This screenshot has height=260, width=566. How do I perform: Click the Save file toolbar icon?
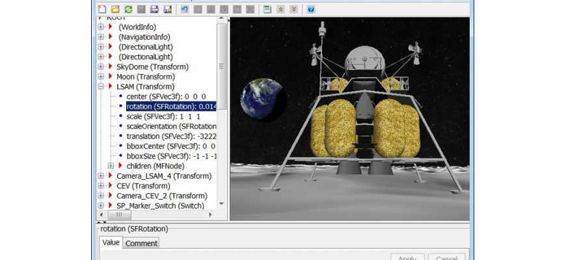point(154,9)
